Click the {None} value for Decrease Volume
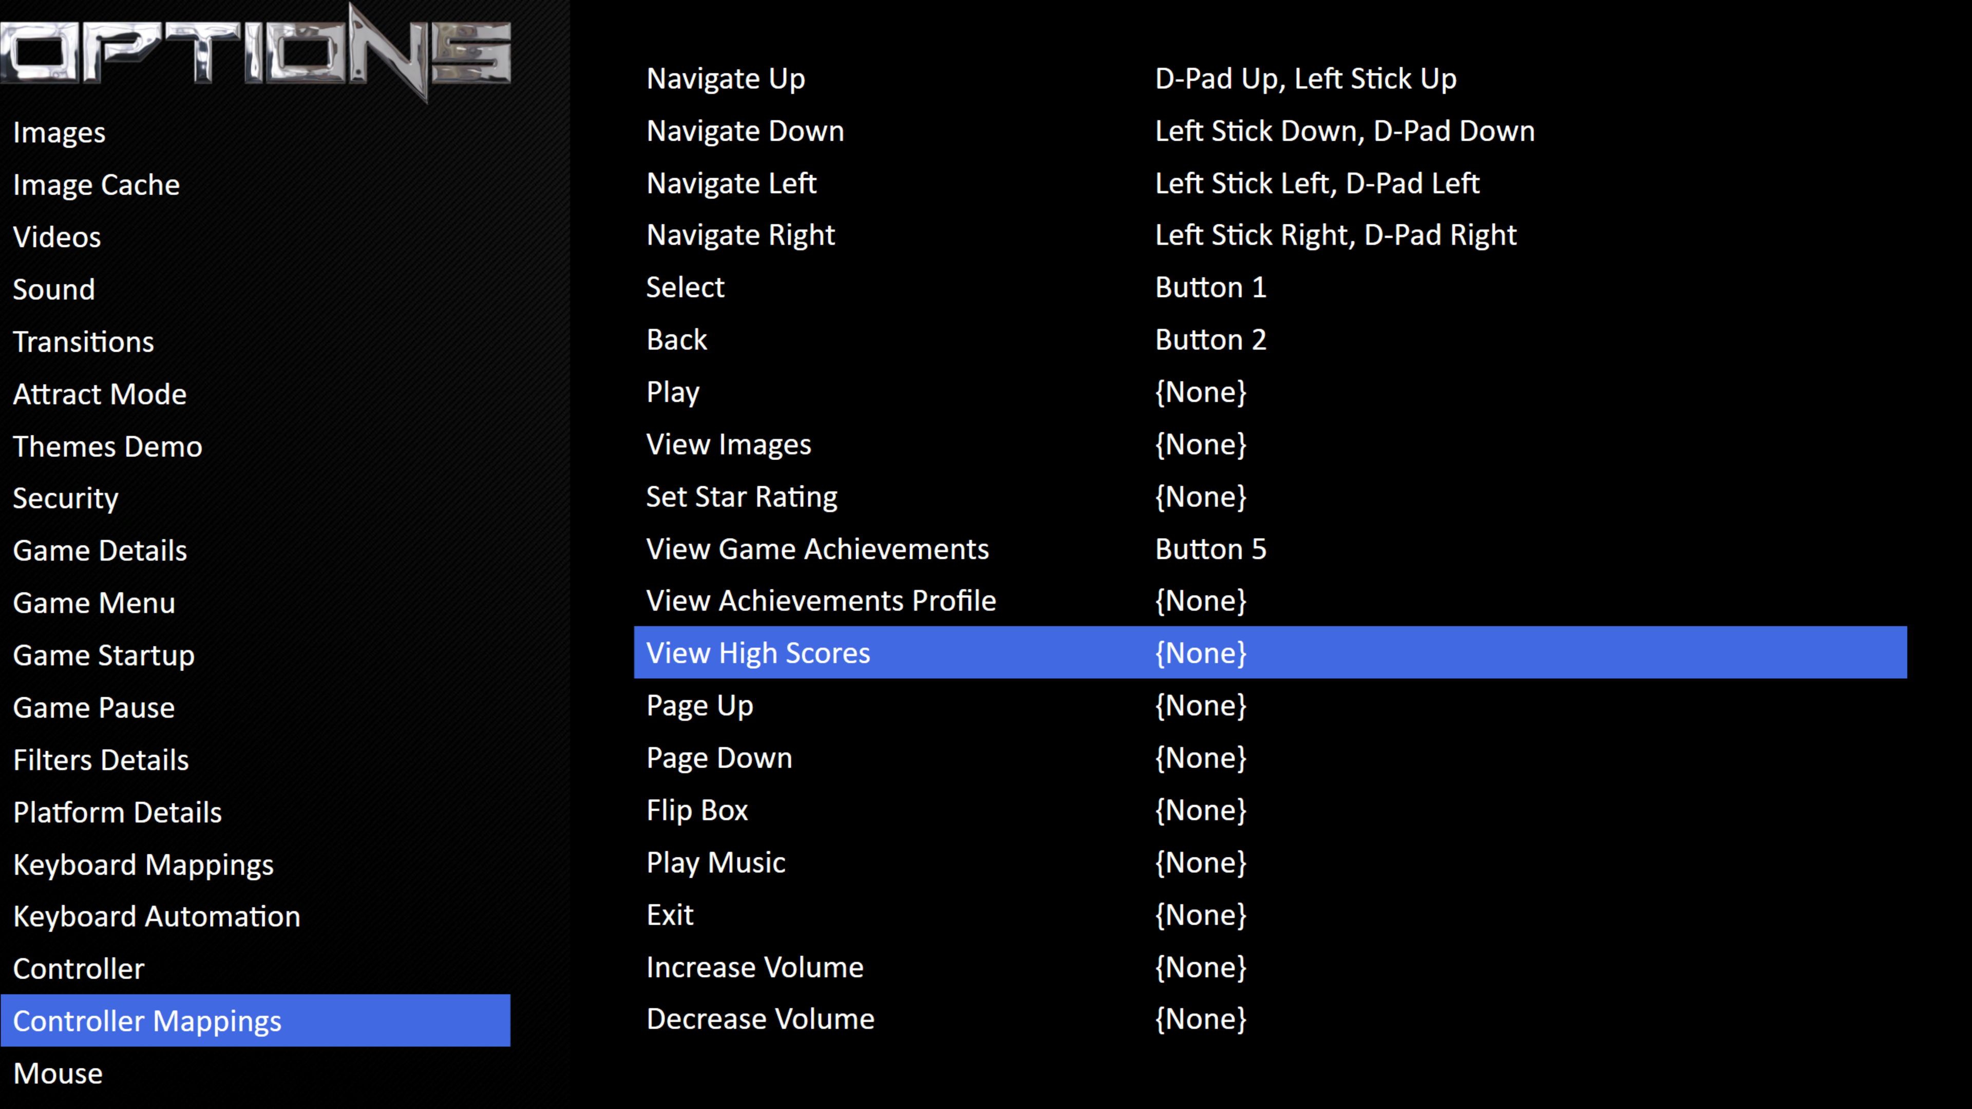1972x1109 pixels. click(x=1201, y=1019)
